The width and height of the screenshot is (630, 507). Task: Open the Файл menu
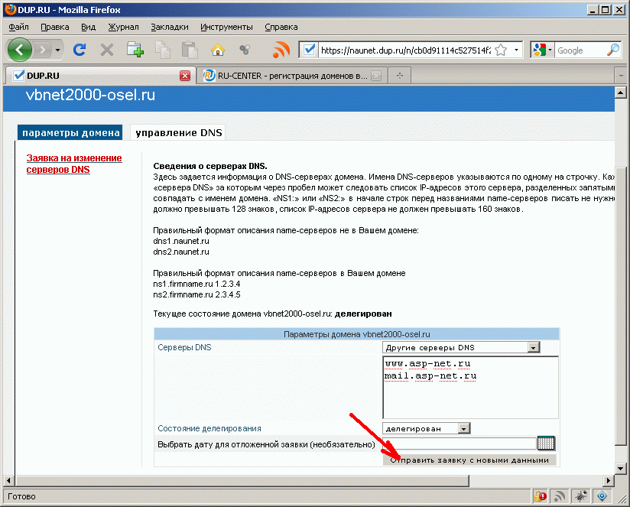[x=18, y=27]
